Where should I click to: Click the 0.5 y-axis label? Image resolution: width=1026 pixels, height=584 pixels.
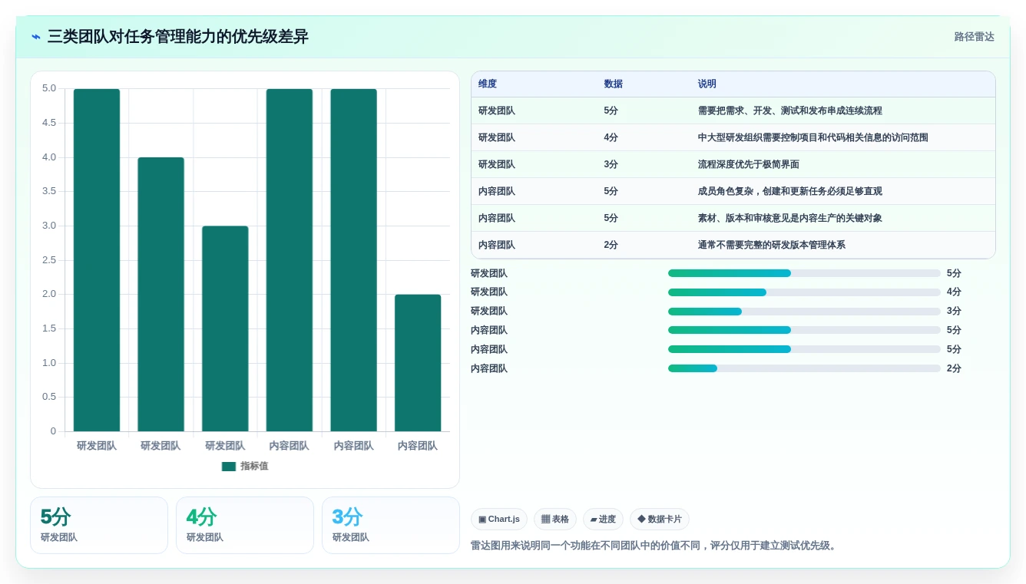(x=49, y=397)
